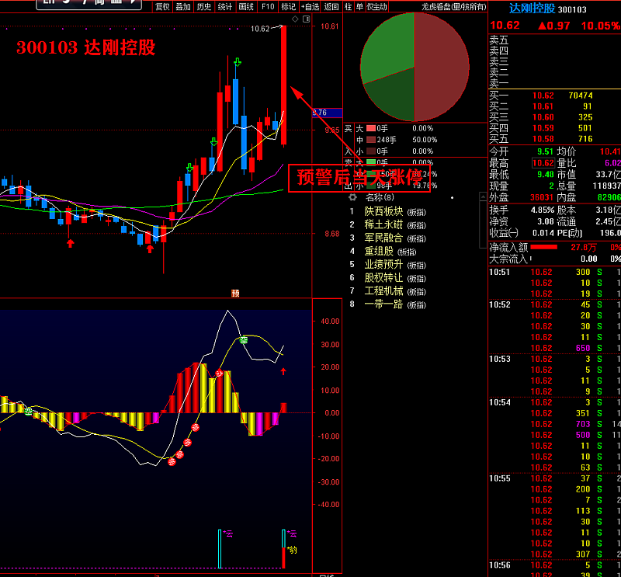This screenshot has width=621, height=577.
Task: Click the +自选 add to watchlist button
Action: tap(310, 6)
